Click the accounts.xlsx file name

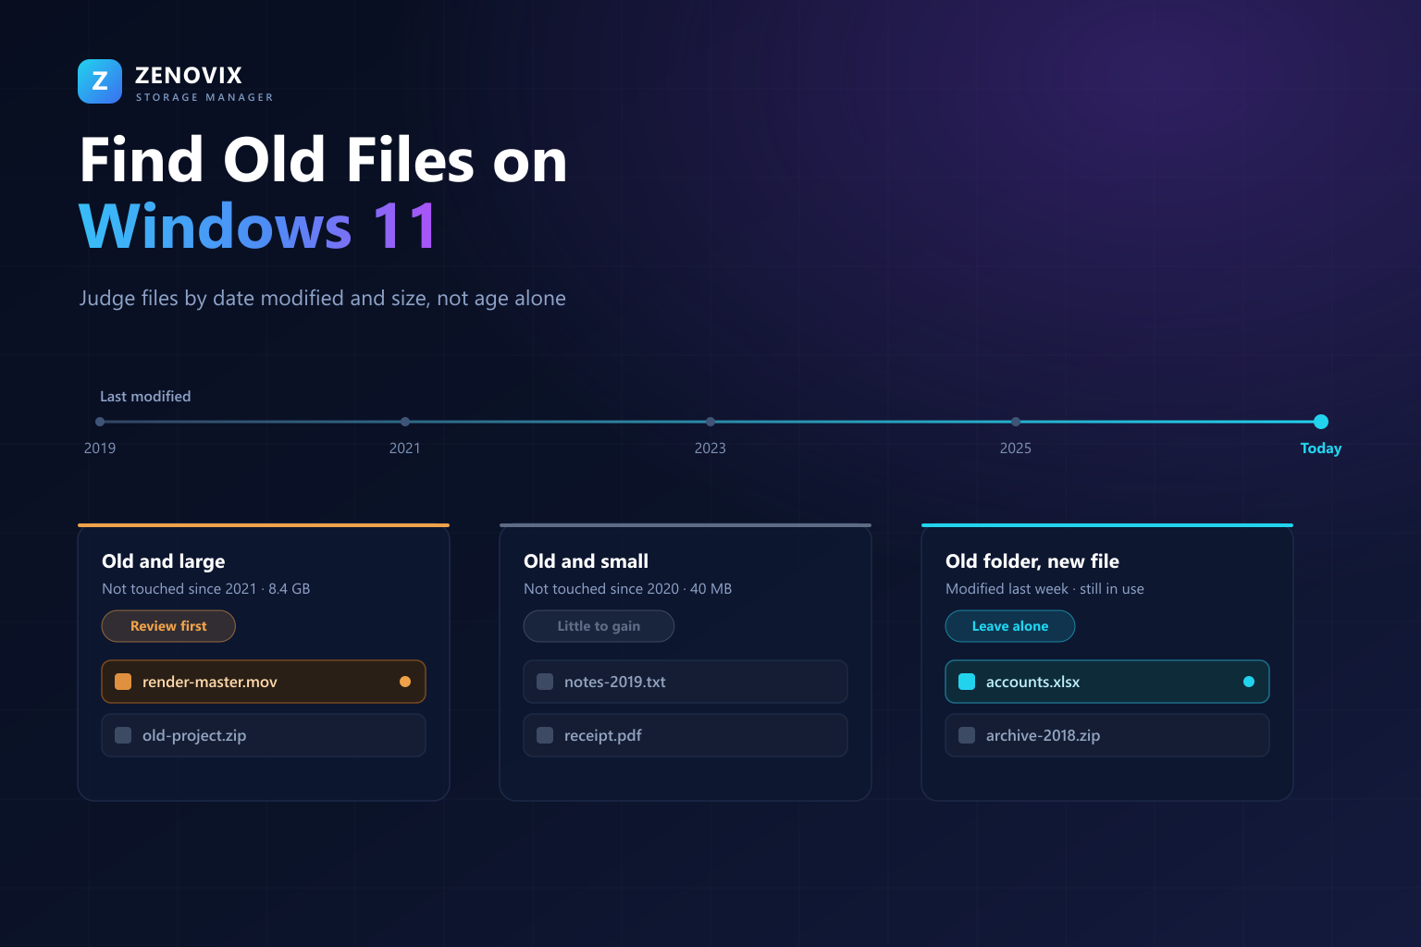click(x=1033, y=682)
